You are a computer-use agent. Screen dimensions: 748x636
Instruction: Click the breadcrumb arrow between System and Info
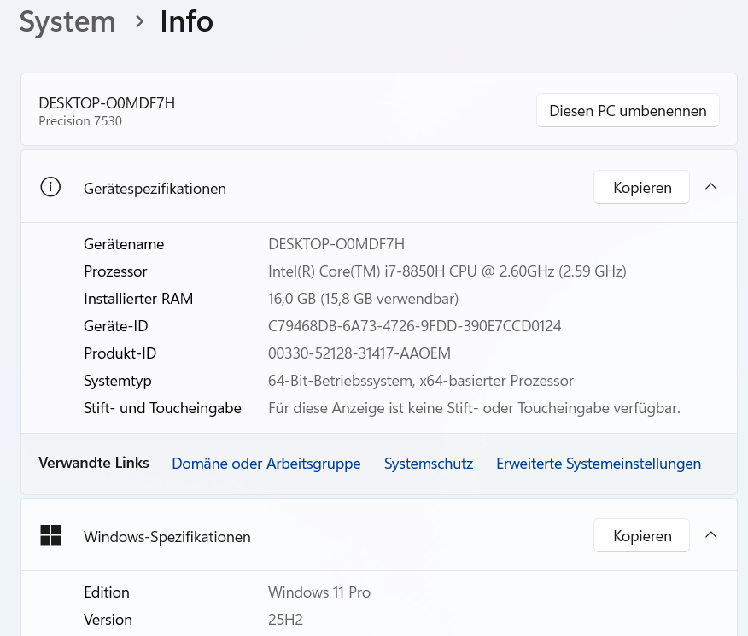pyautogui.click(x=139, y=21)
